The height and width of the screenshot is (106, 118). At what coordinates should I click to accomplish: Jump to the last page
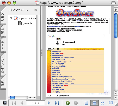pyautogui.click(x=57, y=103)
